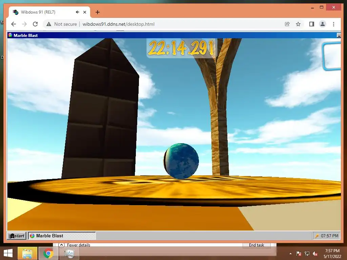This screenshot has height=260, width=347.
Task: Click End task in Task Manager
Action: [257, 245]
